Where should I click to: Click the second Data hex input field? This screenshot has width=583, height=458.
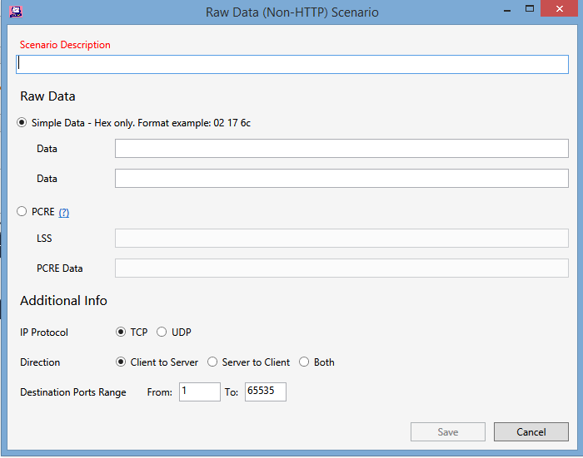click(341, 179)
